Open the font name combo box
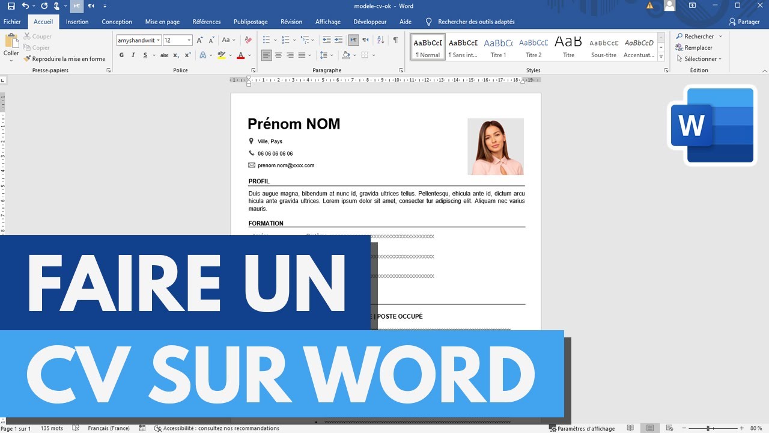This screenshot has height=433, width=769. 139,40
